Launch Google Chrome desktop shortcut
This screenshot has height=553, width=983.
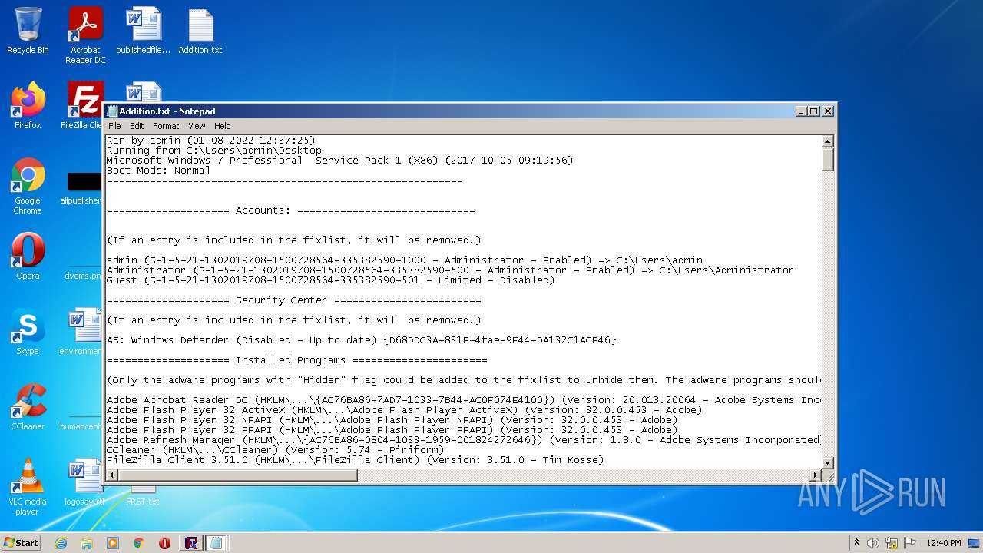(28, 187)
